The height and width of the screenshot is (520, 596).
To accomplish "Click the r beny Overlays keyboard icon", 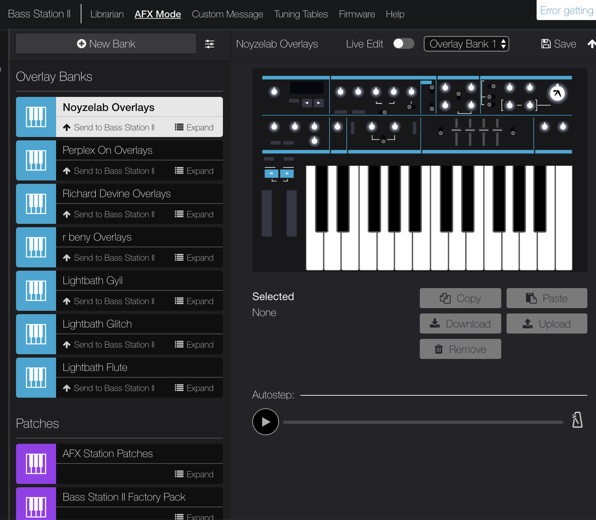I will coord(36,247).
